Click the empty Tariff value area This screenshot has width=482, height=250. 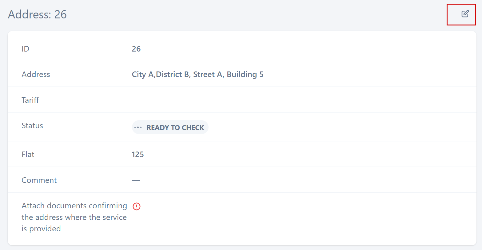pos(215,100)
